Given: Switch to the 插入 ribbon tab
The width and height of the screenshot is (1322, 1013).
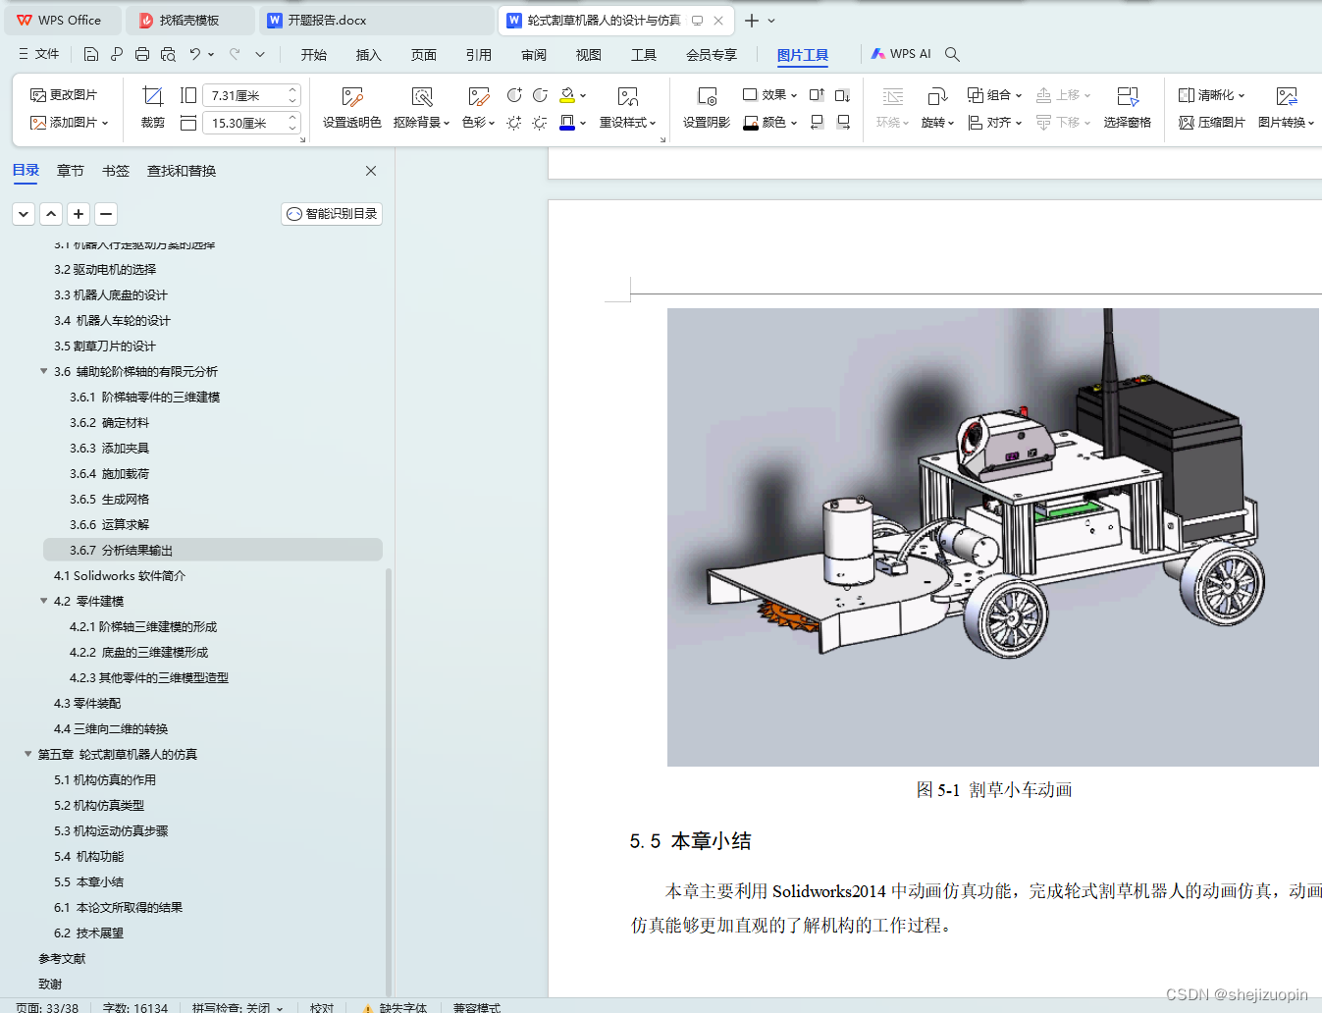Looking at the screenshot, I should pyautogui.click(x=369, y=55).
